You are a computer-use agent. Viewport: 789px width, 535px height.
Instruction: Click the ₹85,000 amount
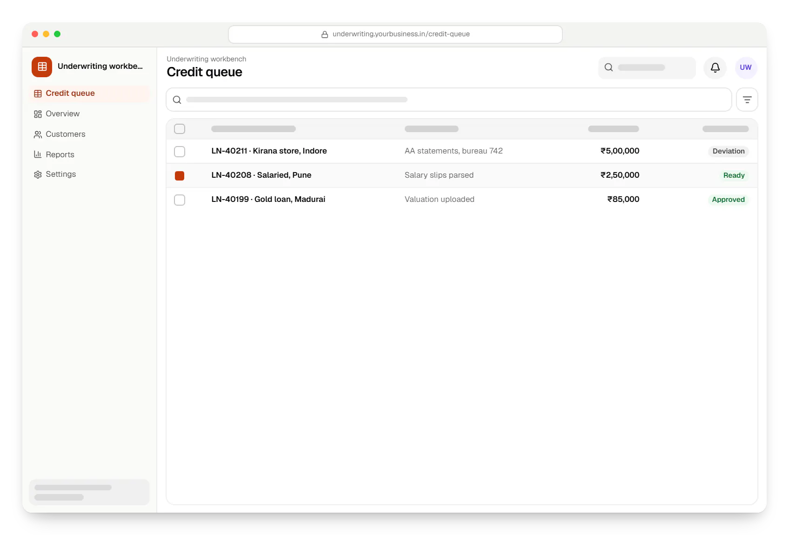tap(623, 199)
